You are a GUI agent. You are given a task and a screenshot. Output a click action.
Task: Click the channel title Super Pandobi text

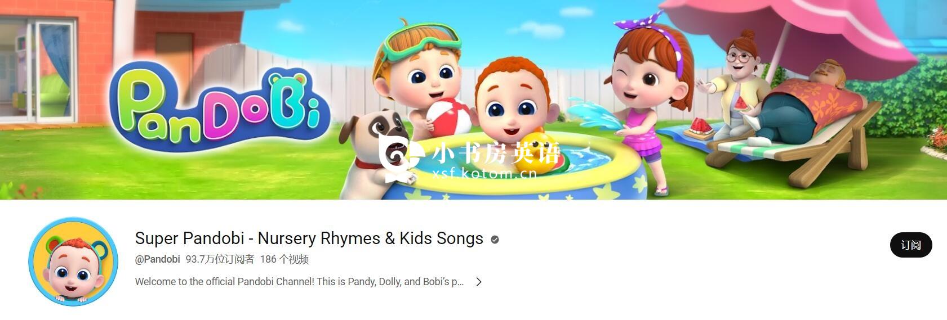(x=309, y=238)
